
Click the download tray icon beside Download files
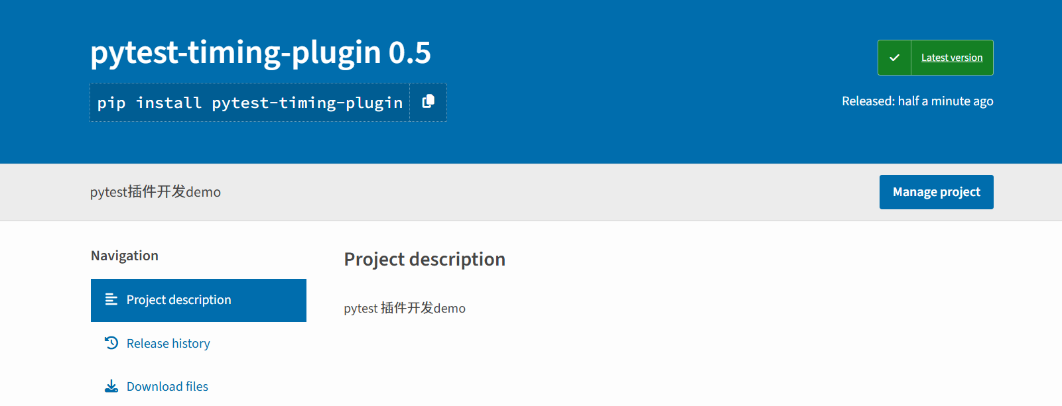111,386
